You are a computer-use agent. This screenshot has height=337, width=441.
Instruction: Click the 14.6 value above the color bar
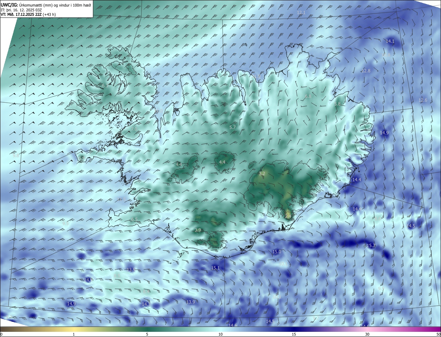click(x=233, y=325)
